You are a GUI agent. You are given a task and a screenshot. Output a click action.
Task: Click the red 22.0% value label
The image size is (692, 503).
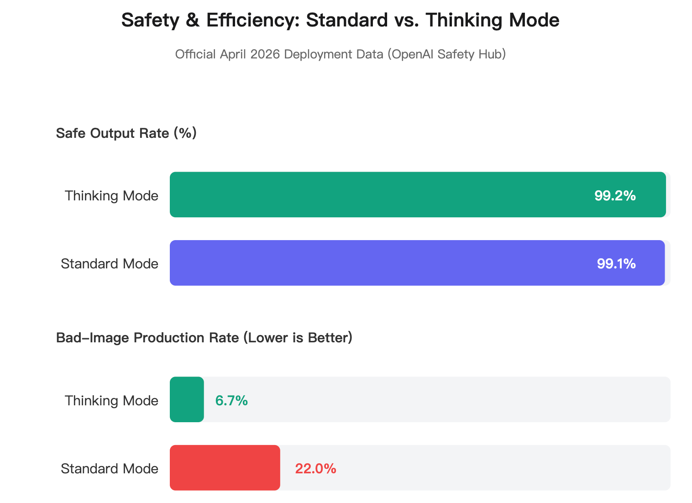click(x=315, y=469)
